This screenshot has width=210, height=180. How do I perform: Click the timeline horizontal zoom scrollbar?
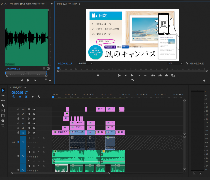click(60, 174)
